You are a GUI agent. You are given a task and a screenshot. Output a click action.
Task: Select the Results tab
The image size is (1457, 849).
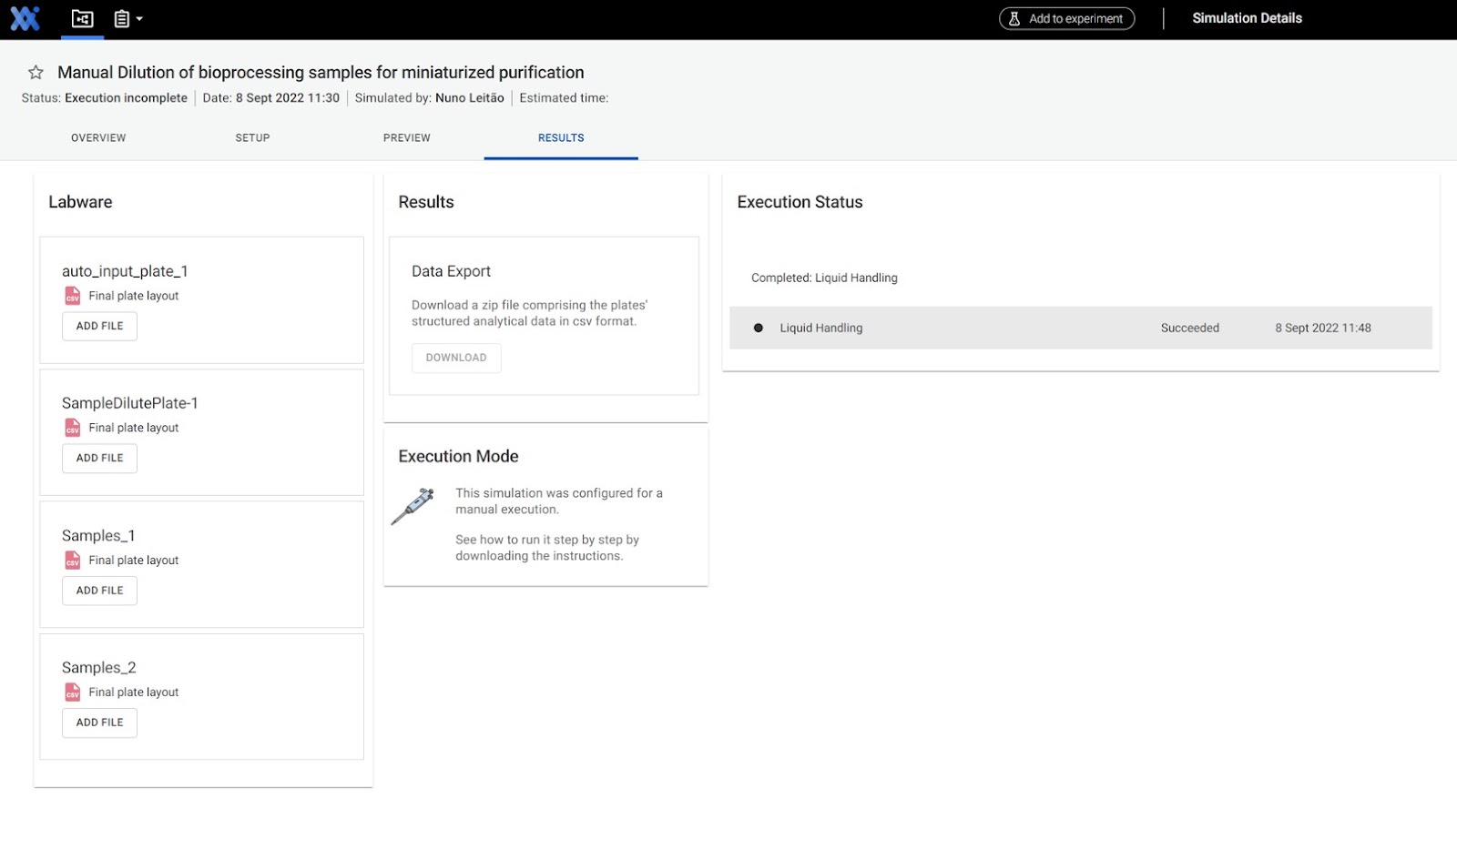561,138
